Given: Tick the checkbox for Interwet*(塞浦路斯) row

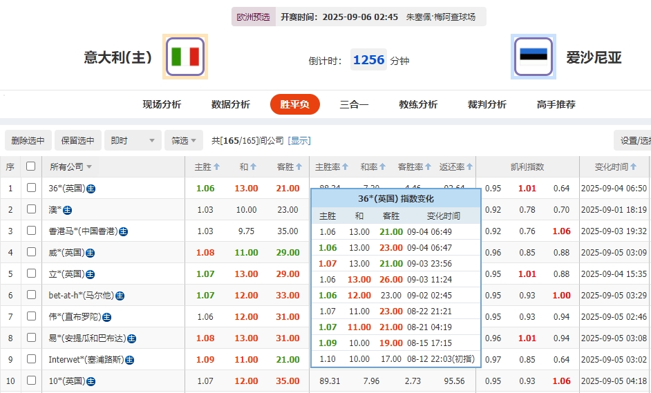Looking at the screenshot, I should (31, 359).
